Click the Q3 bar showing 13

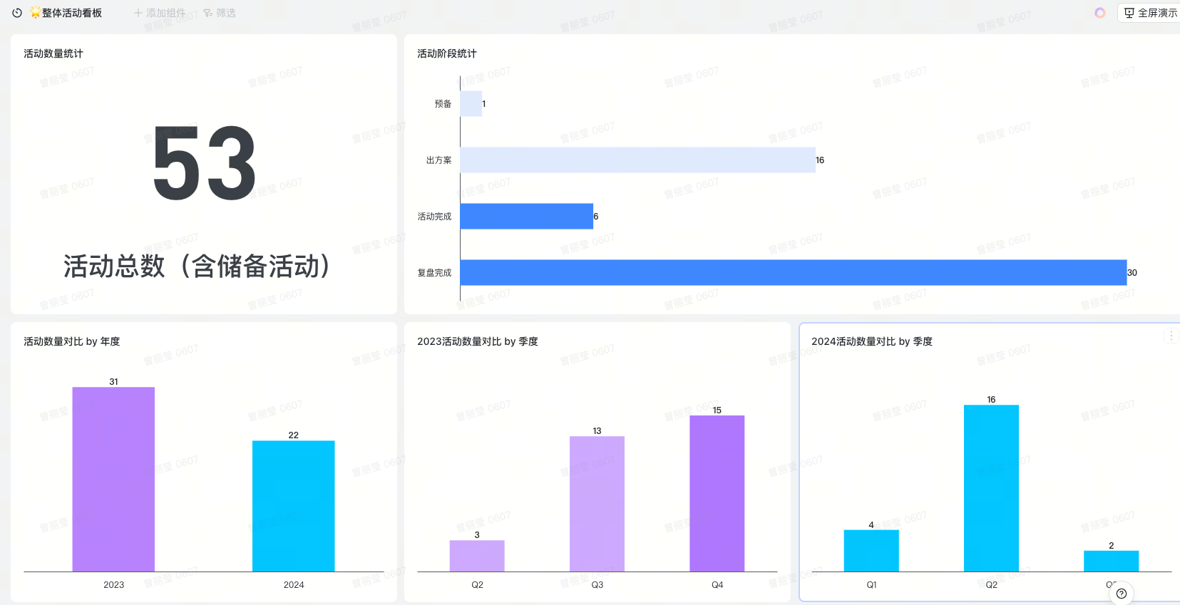pyautogui.click(x=597, y=504)
